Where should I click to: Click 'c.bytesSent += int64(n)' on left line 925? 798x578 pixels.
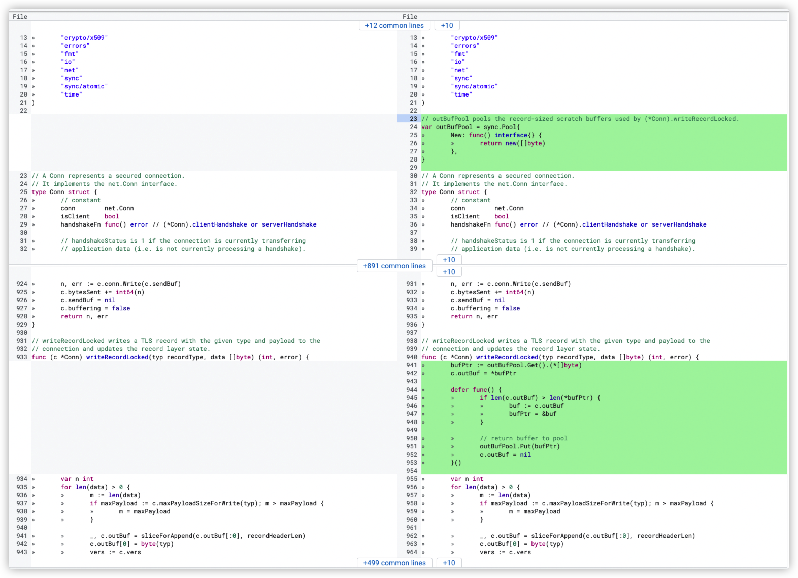tap(102, 292)
